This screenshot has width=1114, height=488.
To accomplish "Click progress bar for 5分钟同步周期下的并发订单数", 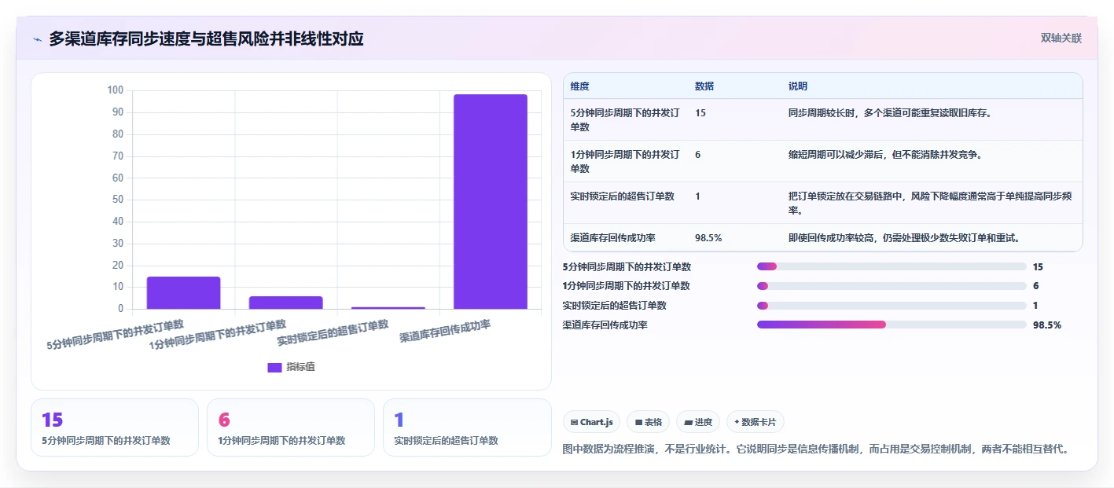I will (x=892, y=266).
